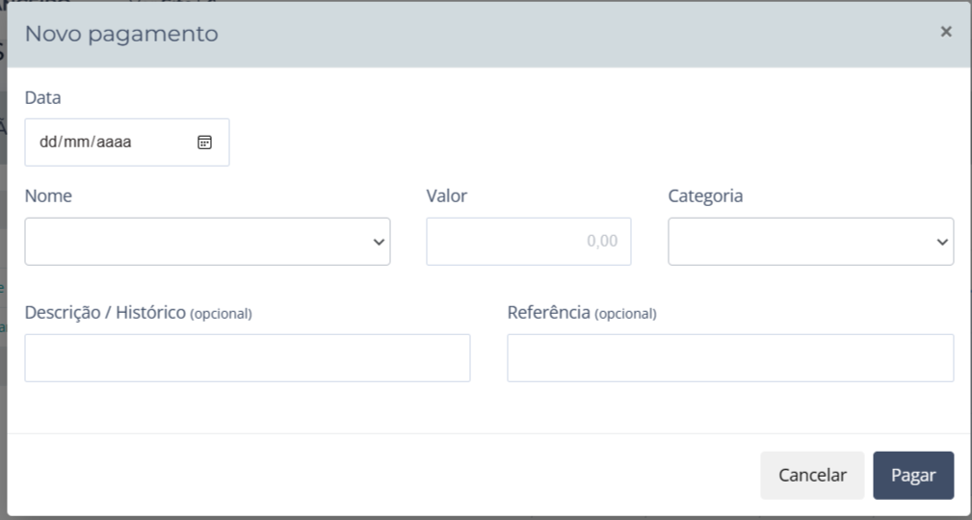Click the Data field label

tap(42, 97)
